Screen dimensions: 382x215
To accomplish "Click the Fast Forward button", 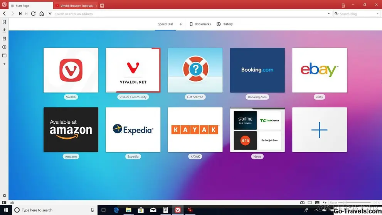I will click(26, 13).
